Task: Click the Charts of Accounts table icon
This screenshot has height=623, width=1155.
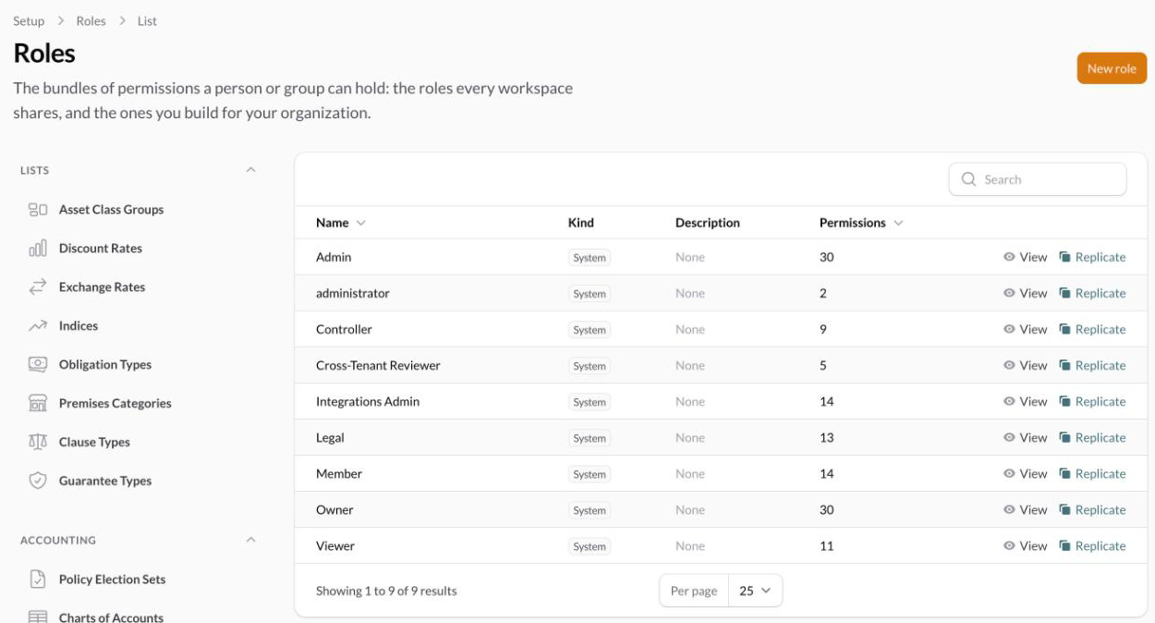Action: 38,617
